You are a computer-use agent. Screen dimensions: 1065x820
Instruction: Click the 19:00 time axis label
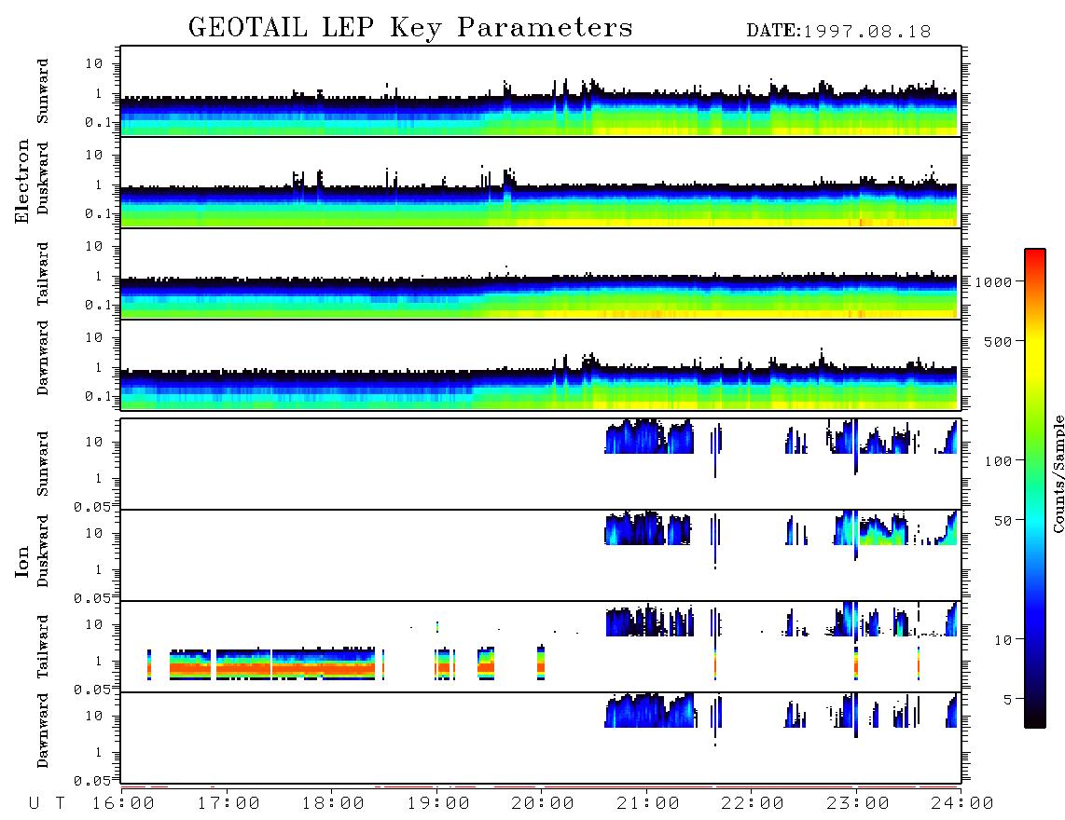[438, 804]
